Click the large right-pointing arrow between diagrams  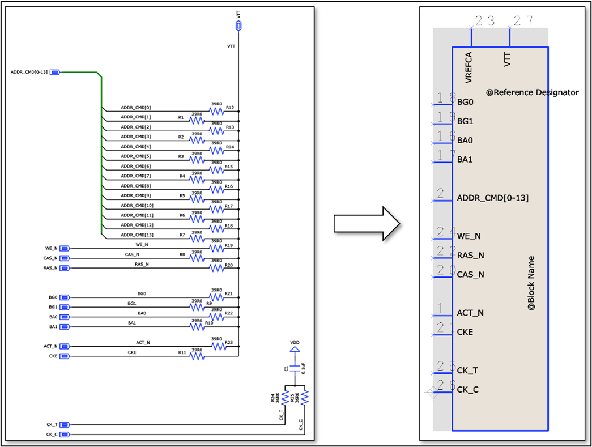pyautogui.click(x=367, y=224)
